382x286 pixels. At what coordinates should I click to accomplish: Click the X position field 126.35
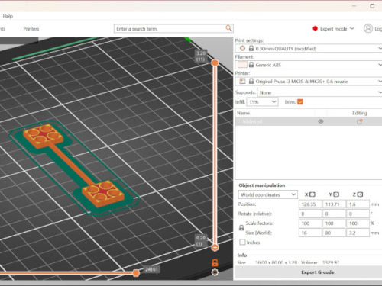(x=310, y=204)
